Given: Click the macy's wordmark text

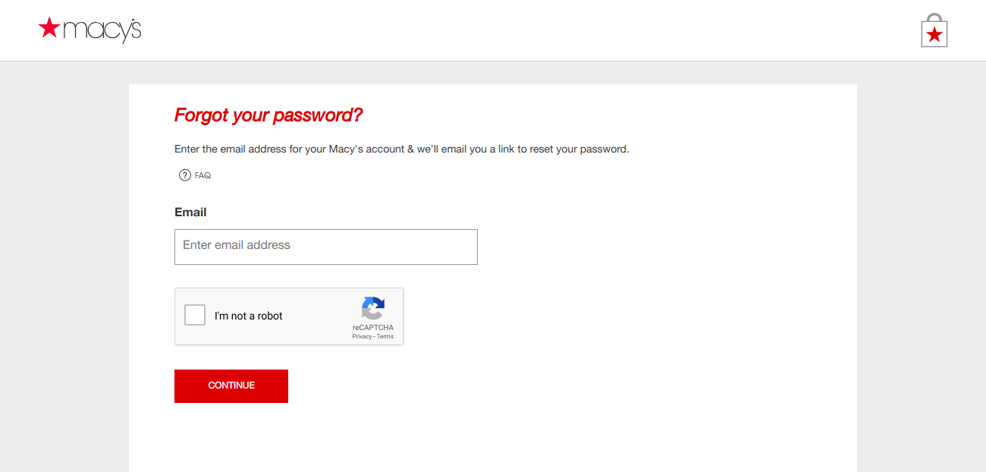Looking at the screenshot, I should point(102,30).
